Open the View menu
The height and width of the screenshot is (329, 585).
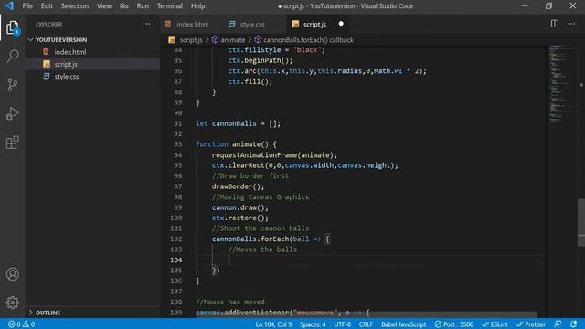pos(103,6)
